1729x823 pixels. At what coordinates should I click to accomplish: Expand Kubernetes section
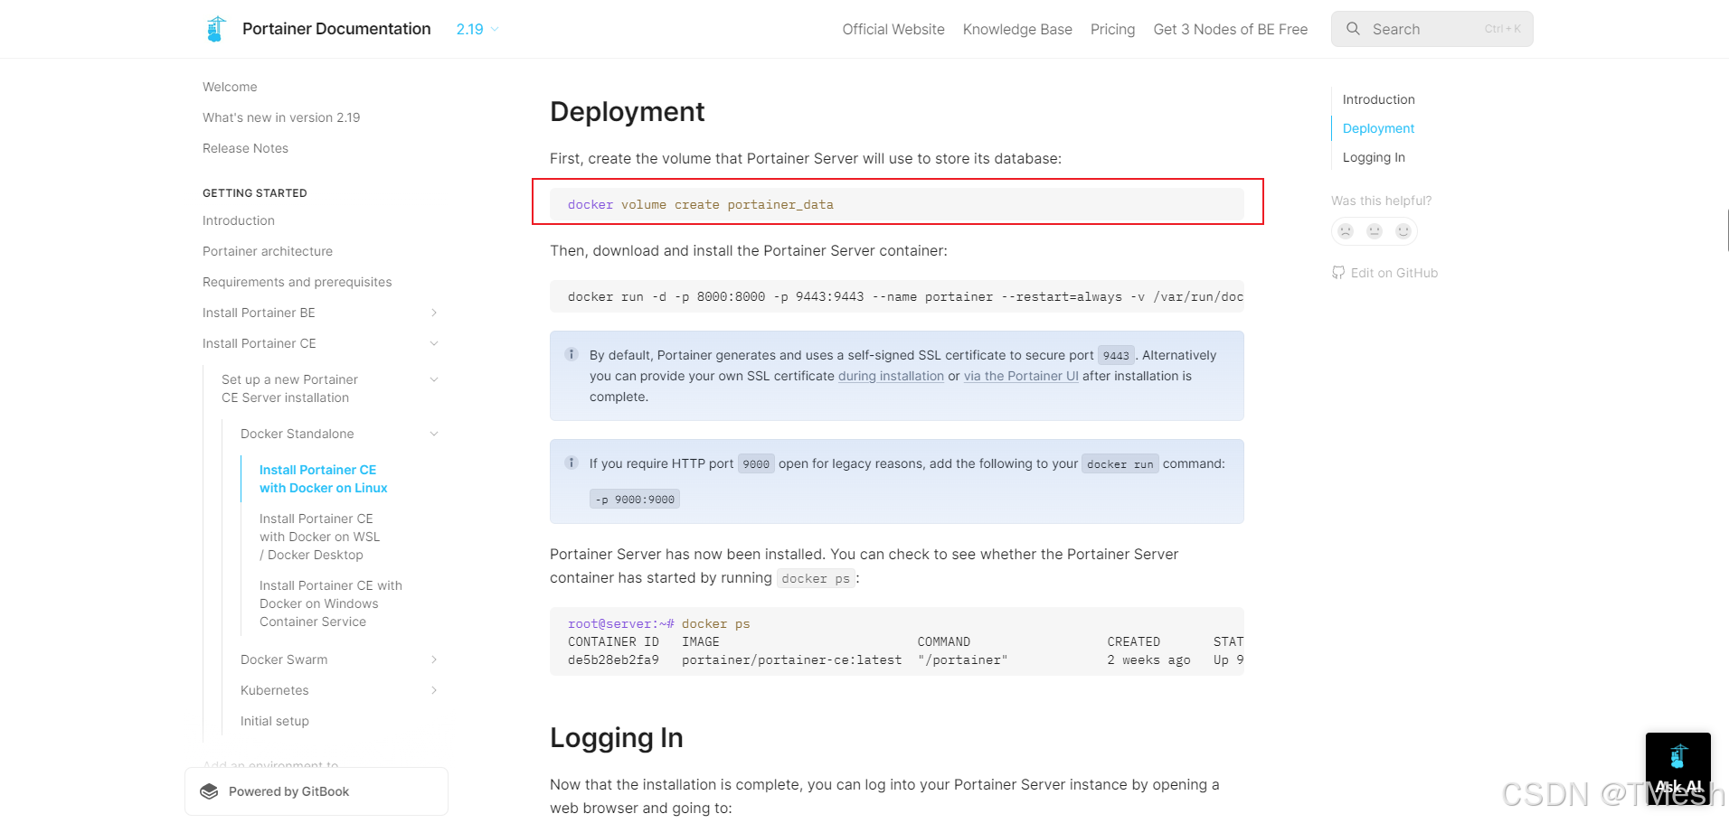coord(434,690)
